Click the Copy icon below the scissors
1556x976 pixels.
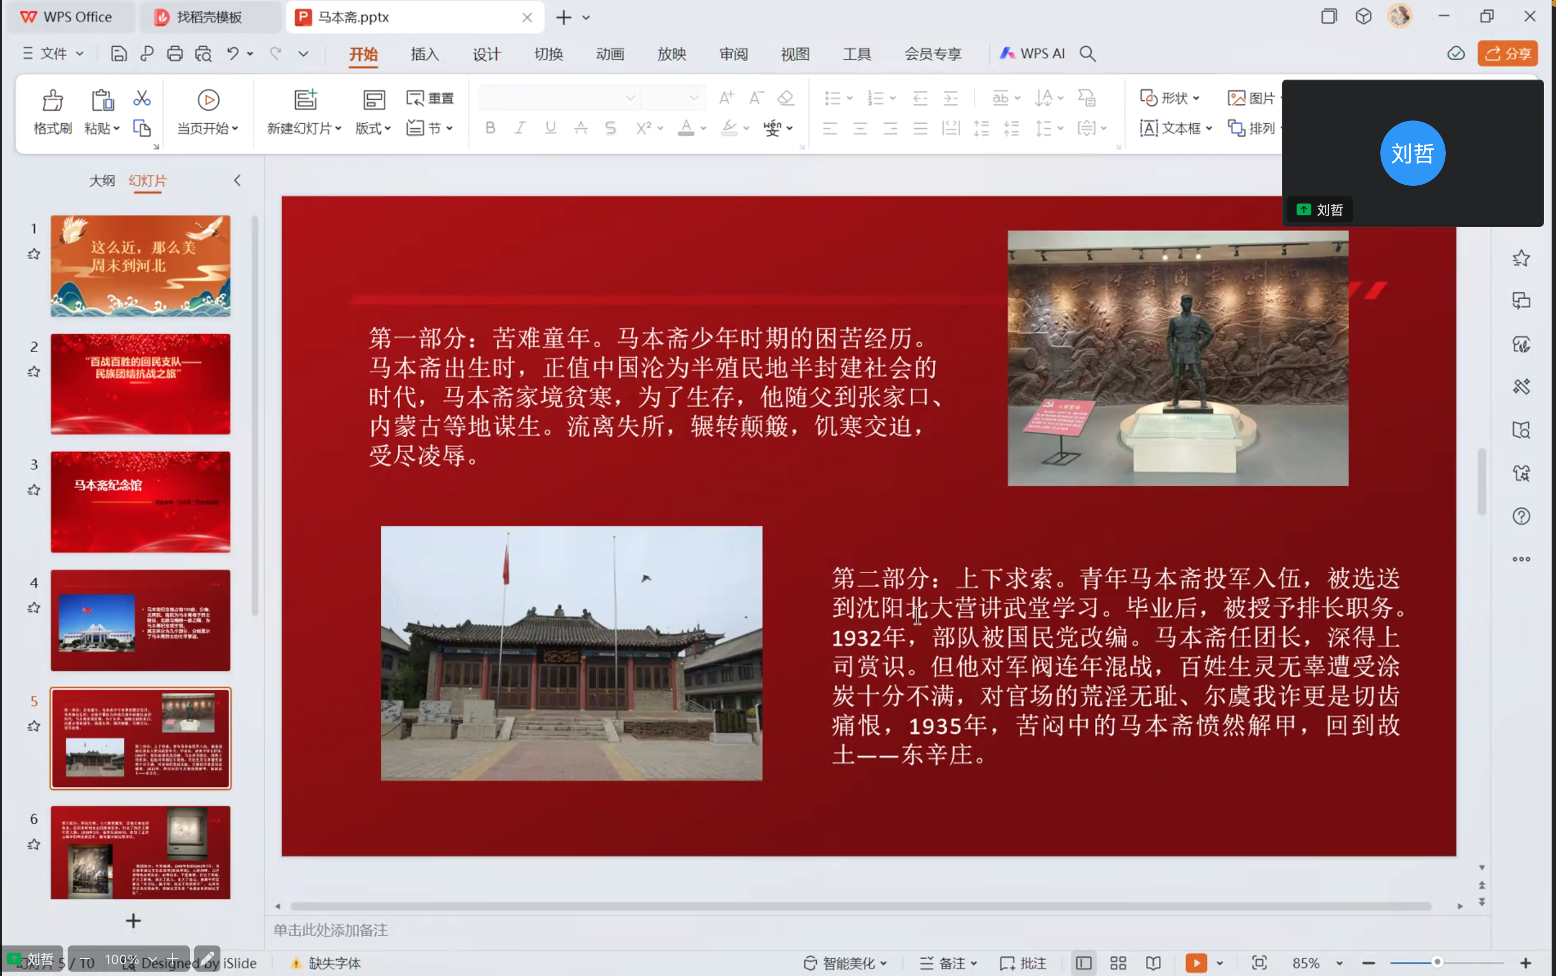coord(141,128)
